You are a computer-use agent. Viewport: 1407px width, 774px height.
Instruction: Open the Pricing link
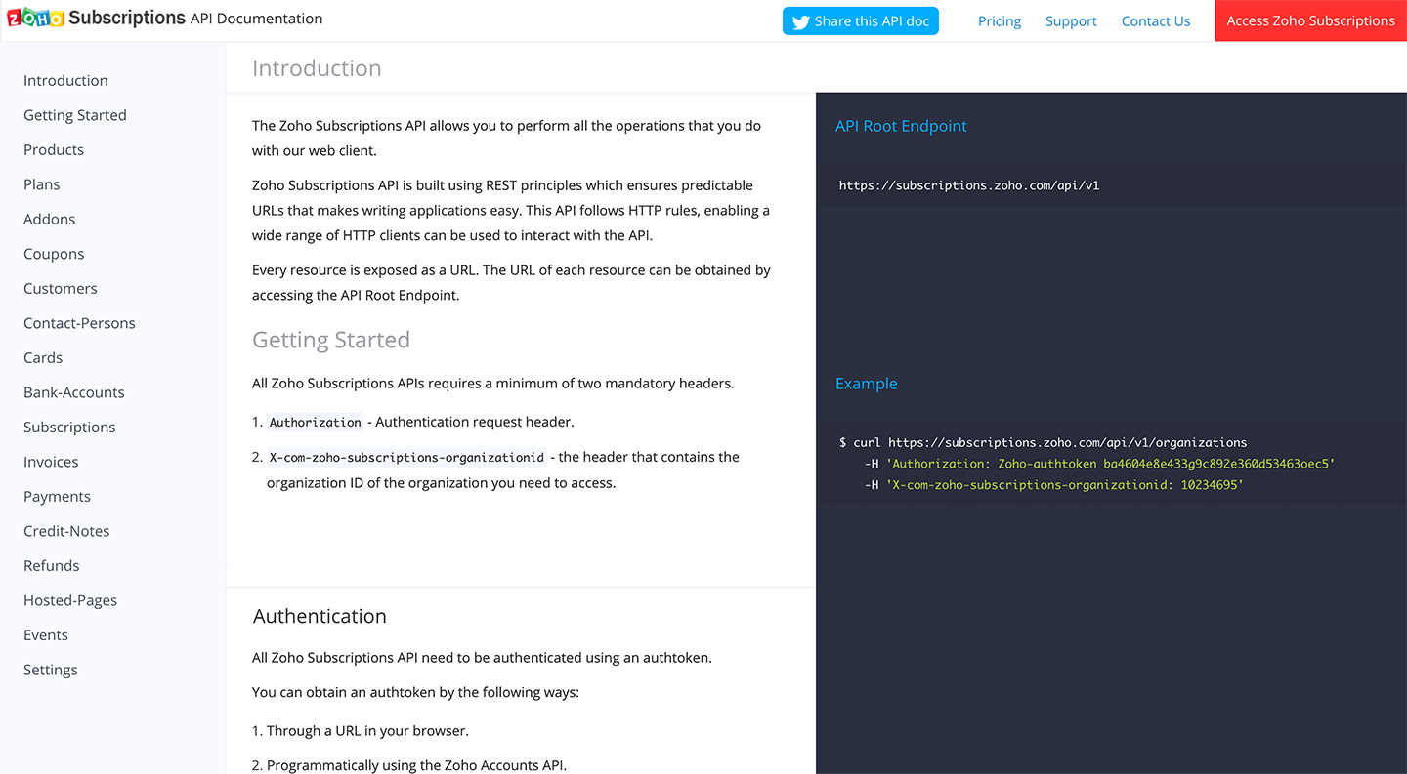click(1000, 21)
